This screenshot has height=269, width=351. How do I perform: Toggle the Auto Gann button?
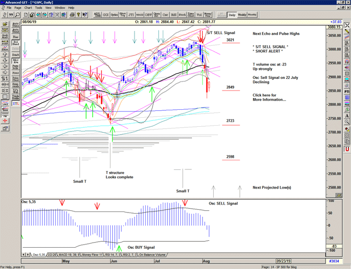pos(15,25)
